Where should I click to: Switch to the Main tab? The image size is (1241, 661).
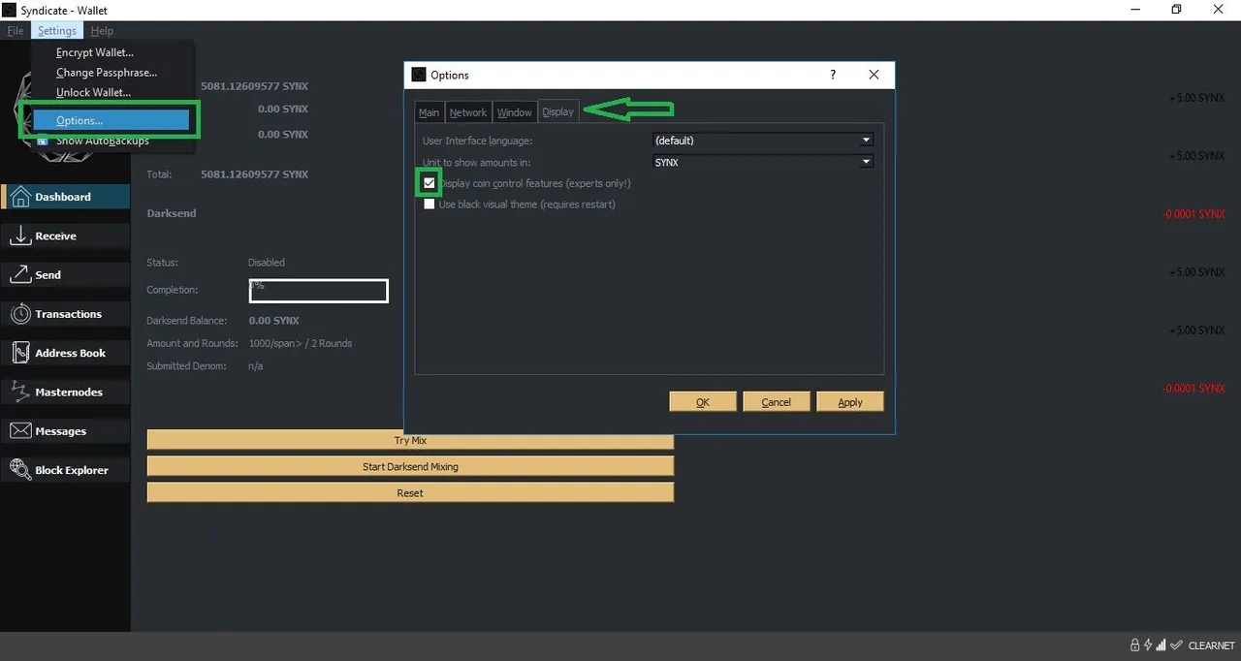[x=429, y=112]
